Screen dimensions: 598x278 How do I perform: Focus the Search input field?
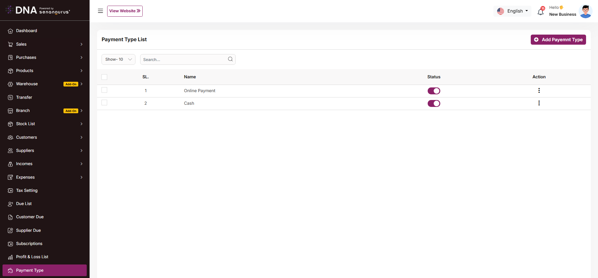pyautogui.click(x=184, y=59)
